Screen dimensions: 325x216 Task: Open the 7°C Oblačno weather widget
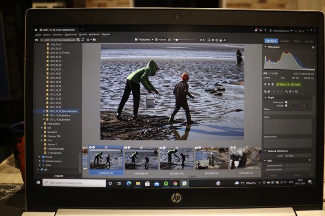click(x=245, y=183)
